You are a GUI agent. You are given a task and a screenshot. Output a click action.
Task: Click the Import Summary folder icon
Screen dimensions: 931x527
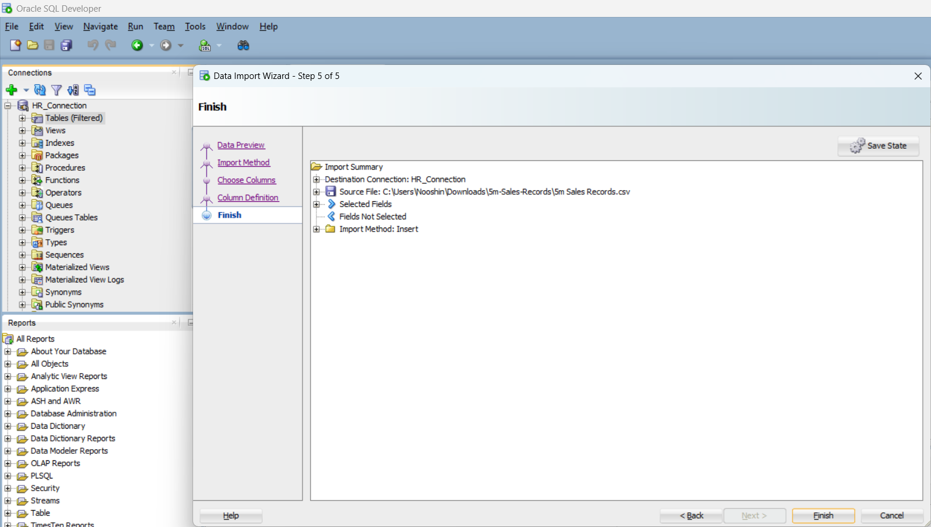[x=317, y=167]
